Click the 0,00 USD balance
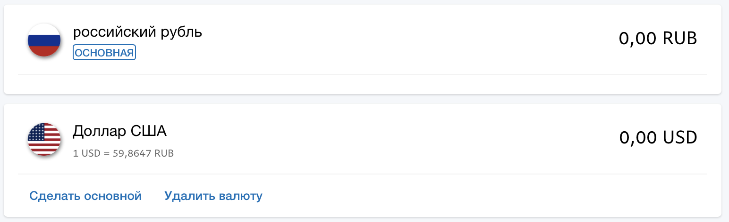 (658, 138)
